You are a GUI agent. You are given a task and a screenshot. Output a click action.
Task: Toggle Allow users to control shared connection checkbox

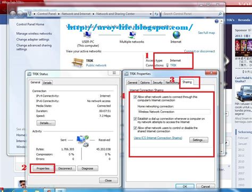(x=135, y=128)
